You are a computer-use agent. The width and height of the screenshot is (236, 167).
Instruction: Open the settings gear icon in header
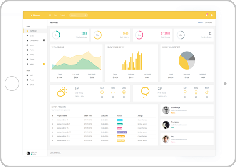click(211, 15)
